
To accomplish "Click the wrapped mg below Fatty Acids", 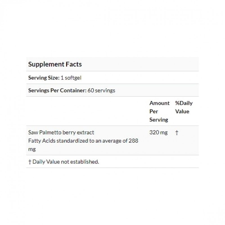I will click(x=32, y=149).
